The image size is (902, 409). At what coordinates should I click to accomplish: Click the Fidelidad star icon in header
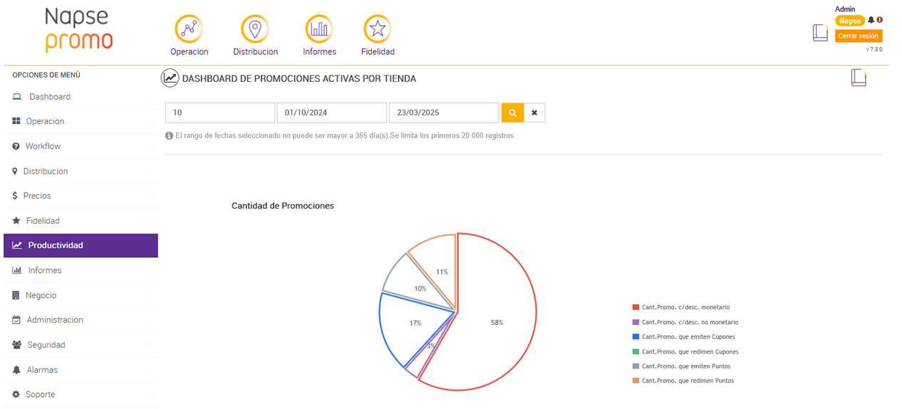(x=378, y=29)
